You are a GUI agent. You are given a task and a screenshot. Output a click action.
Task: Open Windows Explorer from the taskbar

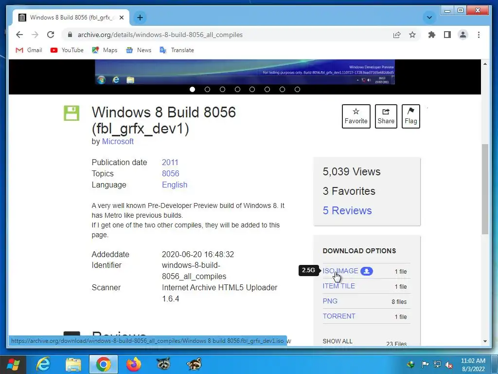[73, 364]
